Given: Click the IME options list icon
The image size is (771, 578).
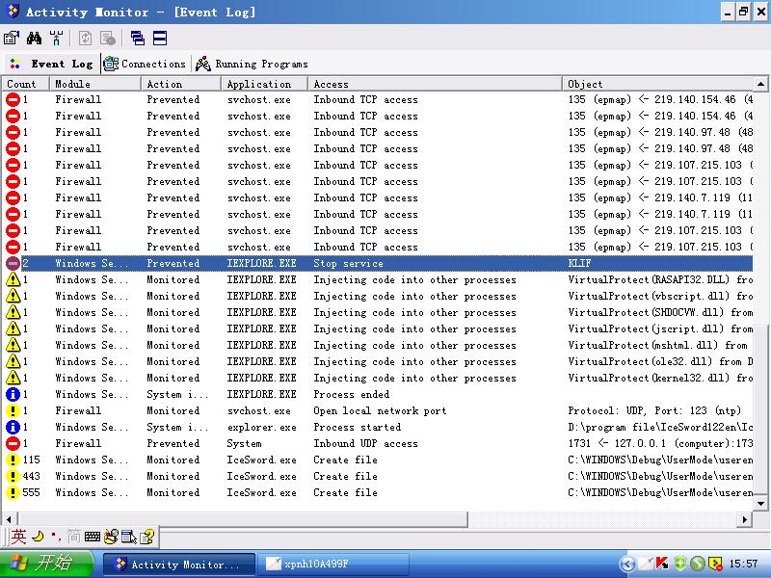Looking at the screenshot, I should [x=129, y=537].
